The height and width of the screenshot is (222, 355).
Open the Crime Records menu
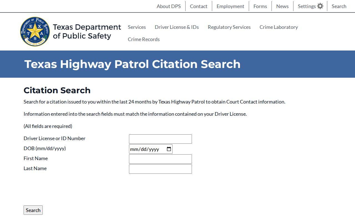(x=144, y=39)
